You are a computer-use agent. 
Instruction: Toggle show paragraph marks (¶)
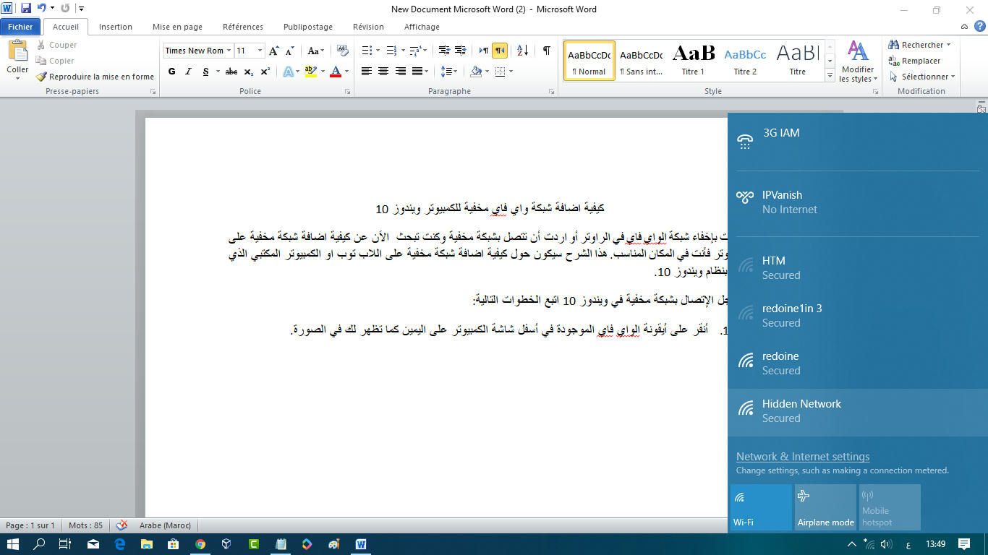click(547, 51)
